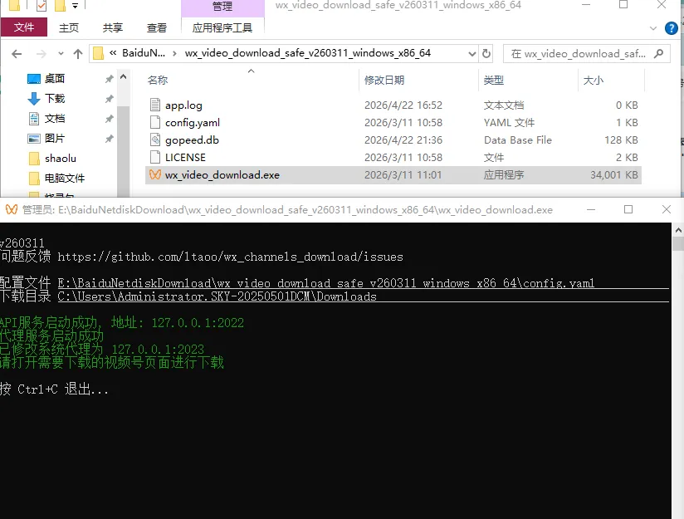Open quick access toolbar customize dropdown

click(x=75, y=6)
